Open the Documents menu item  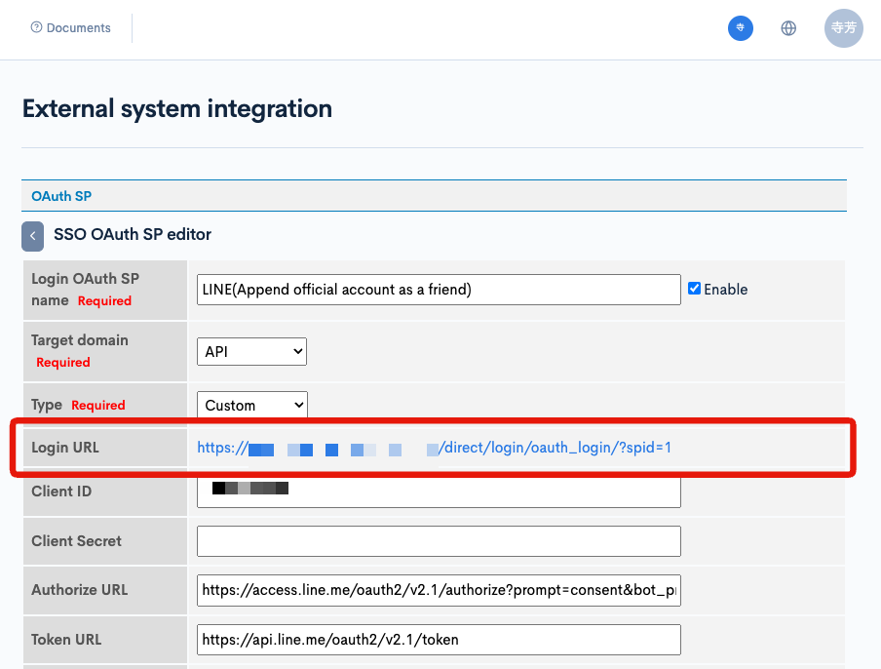pos(78,27)
